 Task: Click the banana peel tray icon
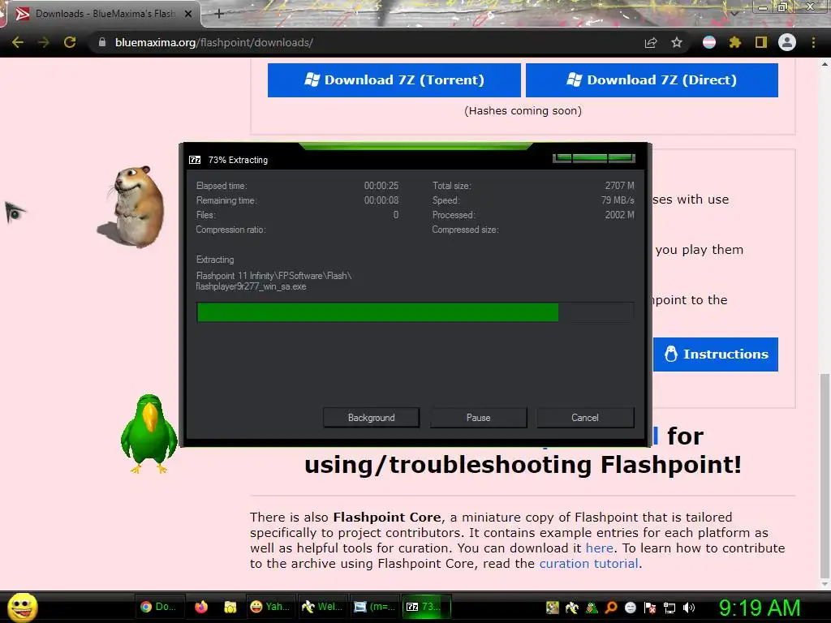pos(572,607)
